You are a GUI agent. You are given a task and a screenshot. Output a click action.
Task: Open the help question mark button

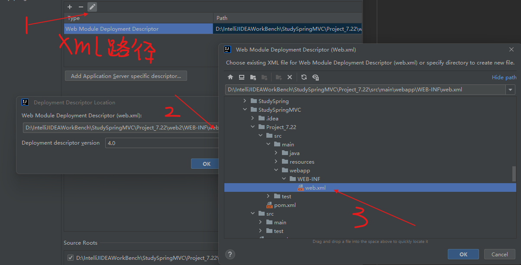point(230,254)
